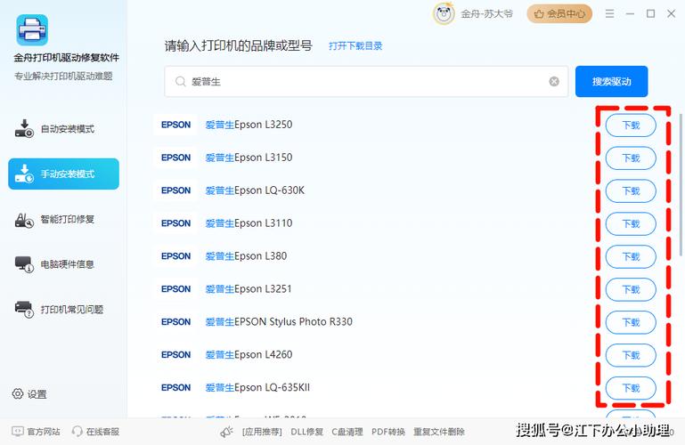
Task: Click the 自动安装模式 download-gear icon
Action: pos(24,129)
